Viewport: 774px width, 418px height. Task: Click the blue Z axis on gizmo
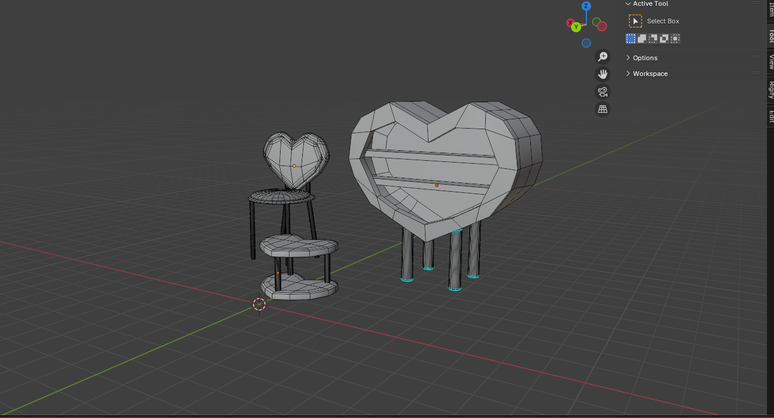586,6
